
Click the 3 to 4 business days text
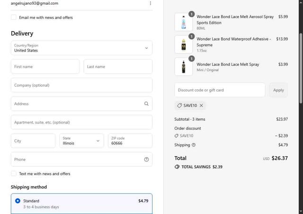coord(41,207)
